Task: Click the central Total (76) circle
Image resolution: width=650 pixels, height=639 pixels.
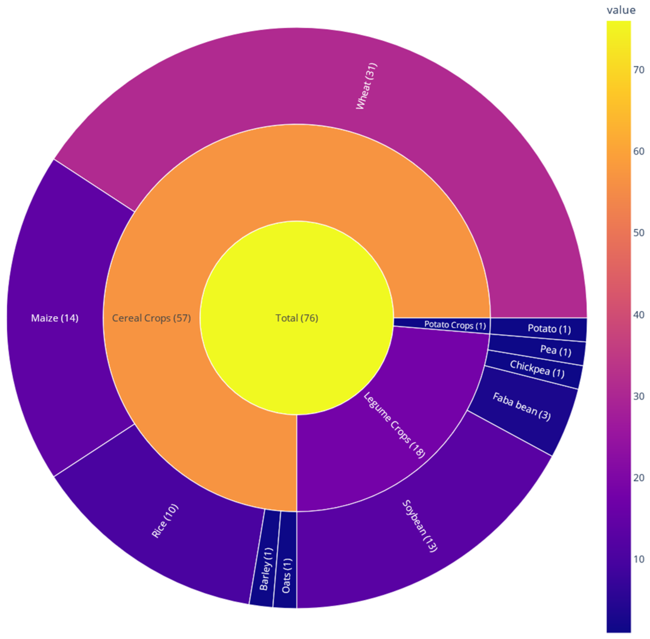Action: 297,318
